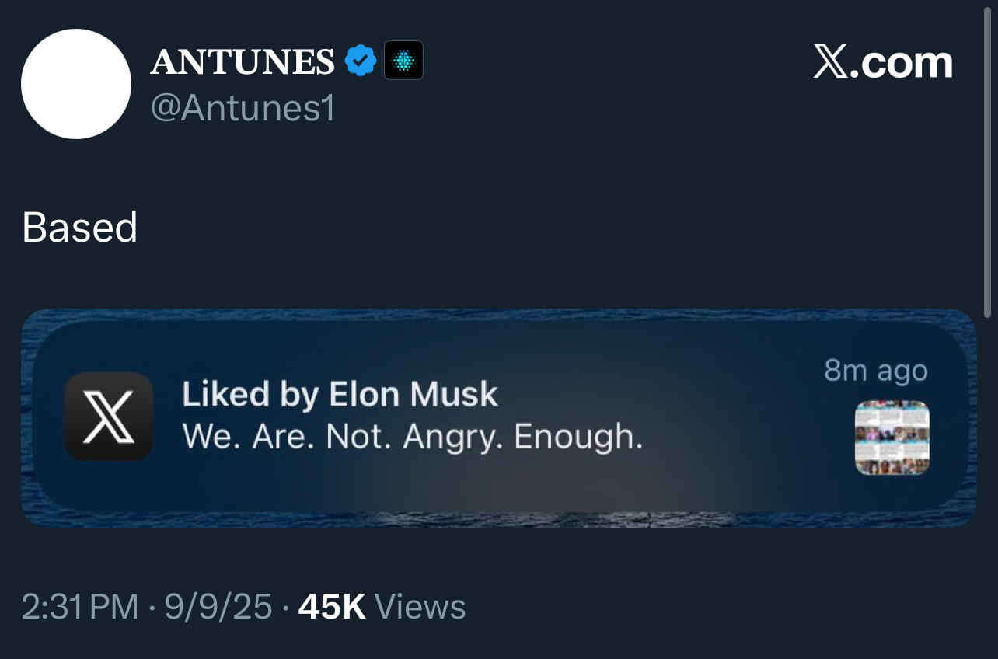Open the ANTUNES profile avatar

click(76, 84)
